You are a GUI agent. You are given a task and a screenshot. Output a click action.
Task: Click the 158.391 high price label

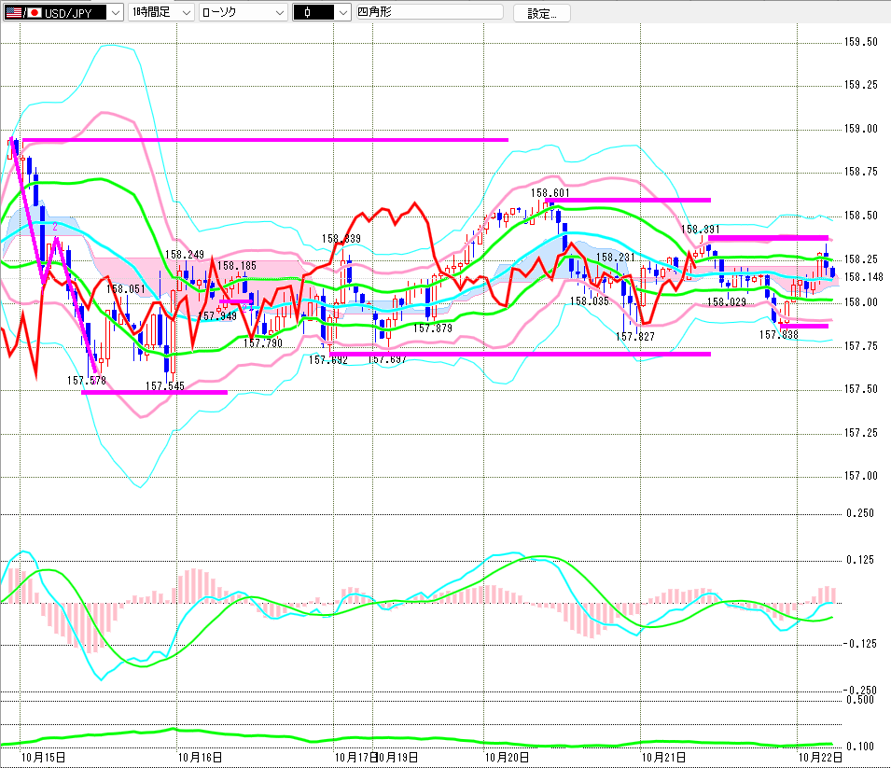[700, 229]
